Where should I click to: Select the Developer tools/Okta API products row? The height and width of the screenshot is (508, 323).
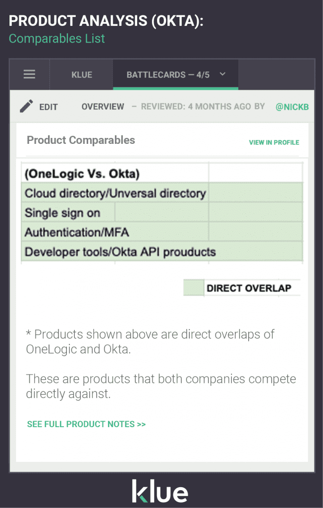click(120, 252)
